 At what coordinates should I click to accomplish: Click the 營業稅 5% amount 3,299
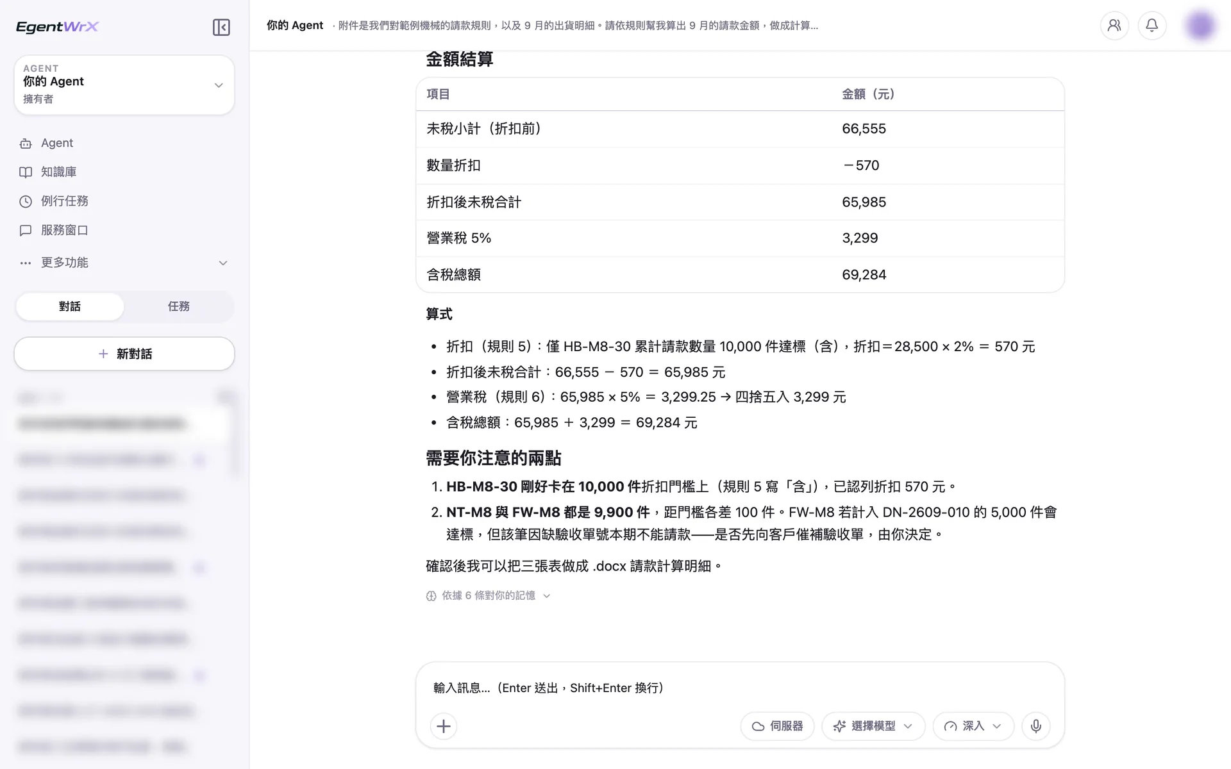tap(860, 238)
